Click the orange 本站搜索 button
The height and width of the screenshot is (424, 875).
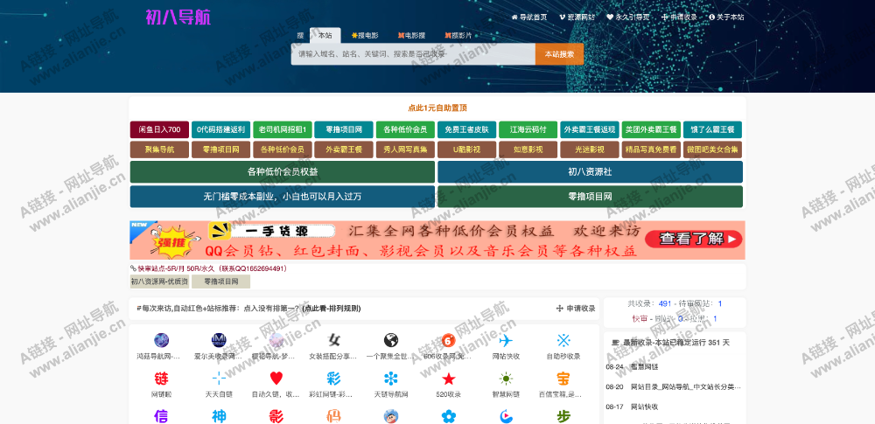(x=559, y=54)
